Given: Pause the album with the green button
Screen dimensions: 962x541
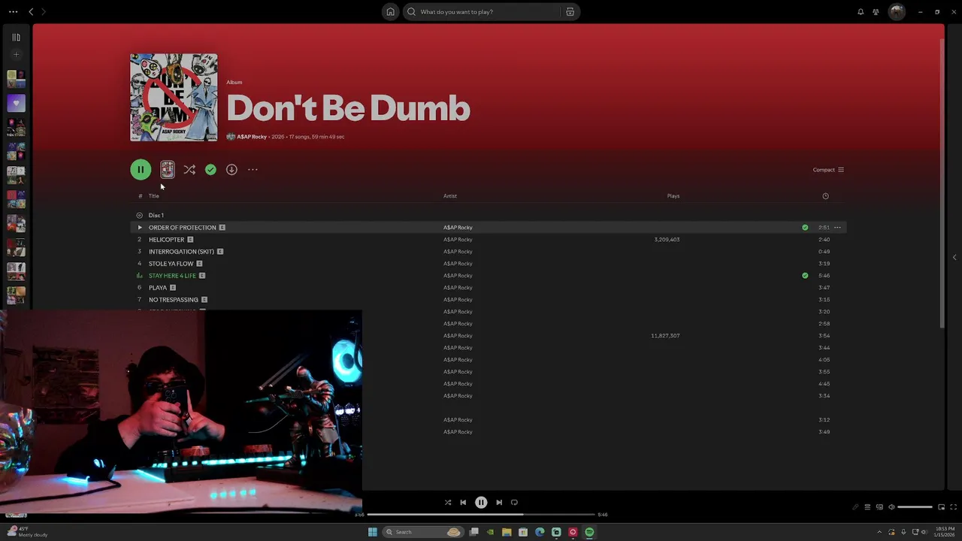Looking at the screenshot, I should tap(141, 170).
